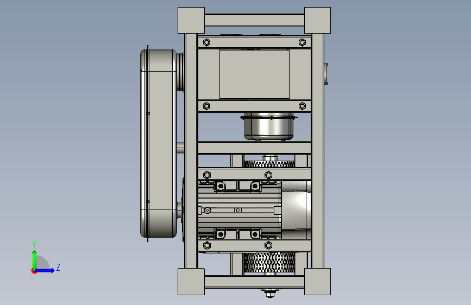Screen dimensions: 471x305
Task: Select the finned electric motor body
Action: [x=240, y=210]
